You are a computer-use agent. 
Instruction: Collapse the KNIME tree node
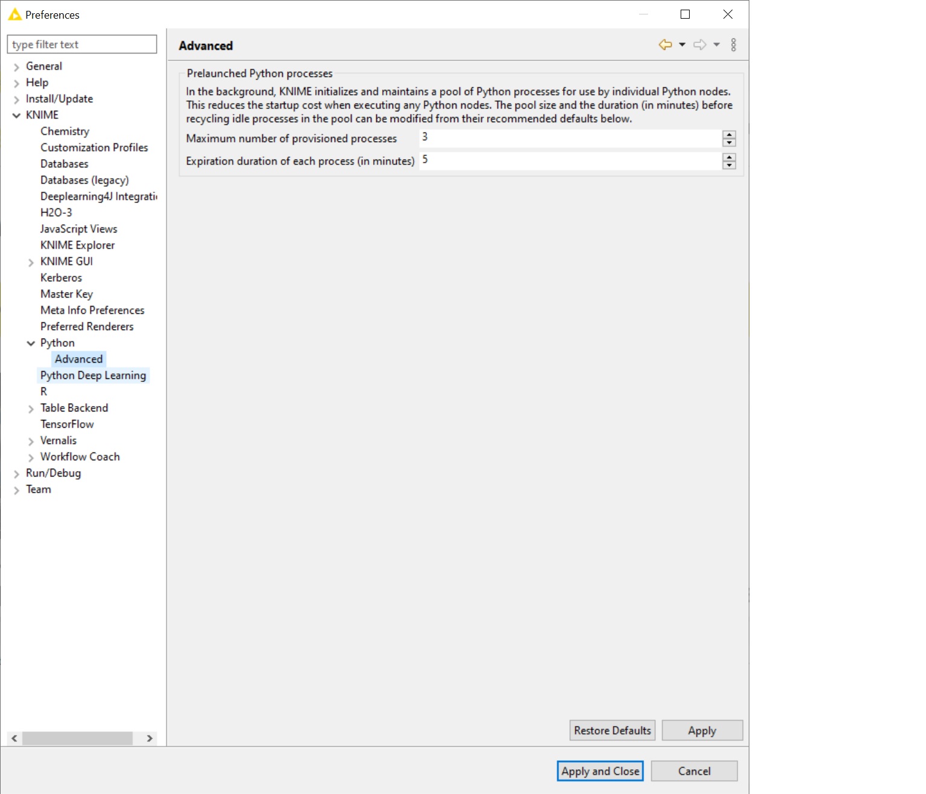point(16,116)
